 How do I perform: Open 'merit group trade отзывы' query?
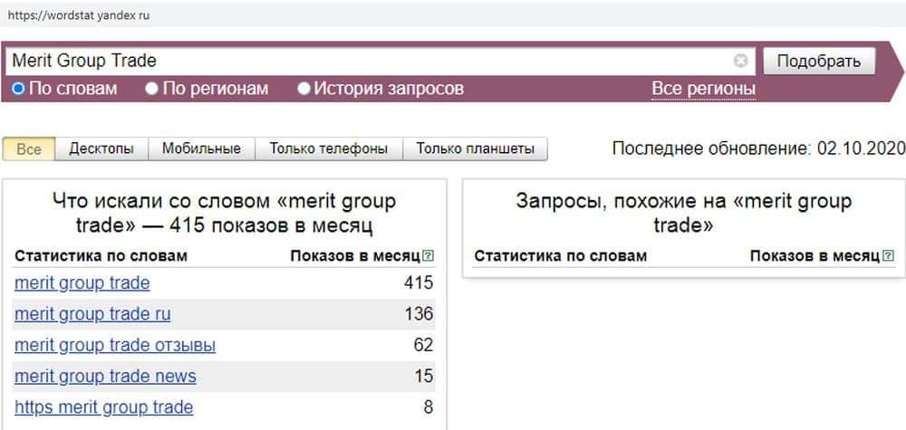point(115,345)
